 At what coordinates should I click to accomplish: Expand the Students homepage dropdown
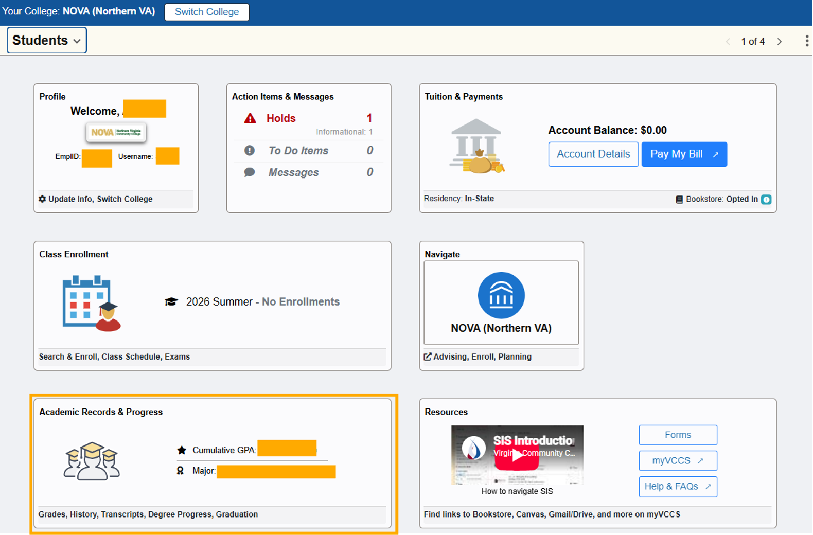pyautogui.click(x=47, y=40)
